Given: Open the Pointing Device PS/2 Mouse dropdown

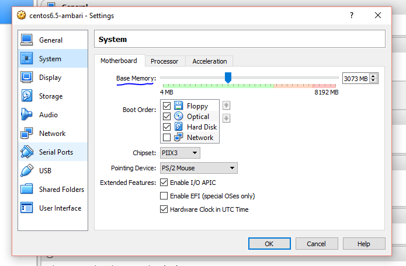Looking at the screenshot, I should [x=199, y=168].
